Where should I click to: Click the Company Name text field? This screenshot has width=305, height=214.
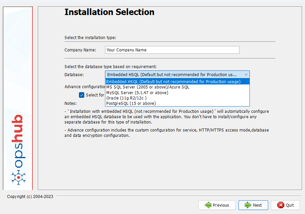(x=172, y=50)
